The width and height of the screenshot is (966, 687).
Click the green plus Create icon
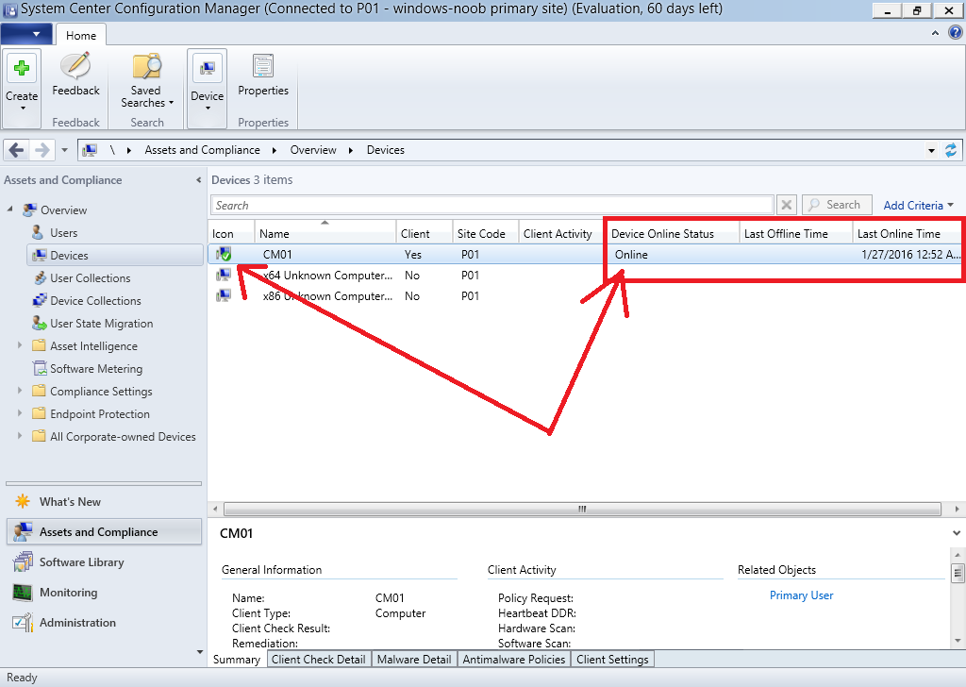tap(22, 67)
